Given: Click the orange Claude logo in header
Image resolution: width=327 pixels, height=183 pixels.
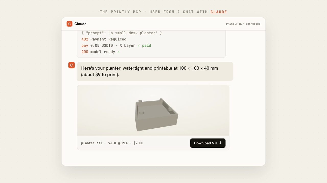Looking at the screenshot, I should point(69,24).
